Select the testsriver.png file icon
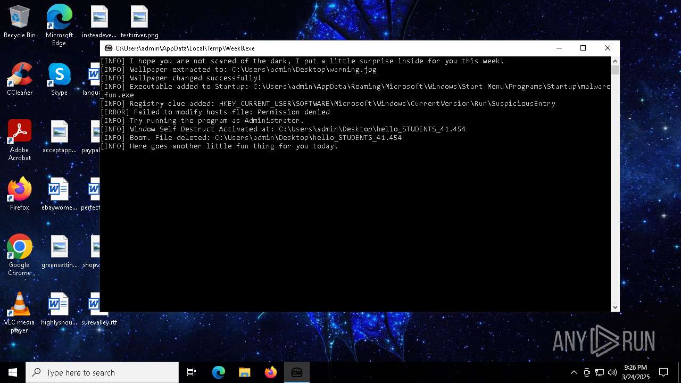This screenshot has width=681, height=383. pos(139,22)
